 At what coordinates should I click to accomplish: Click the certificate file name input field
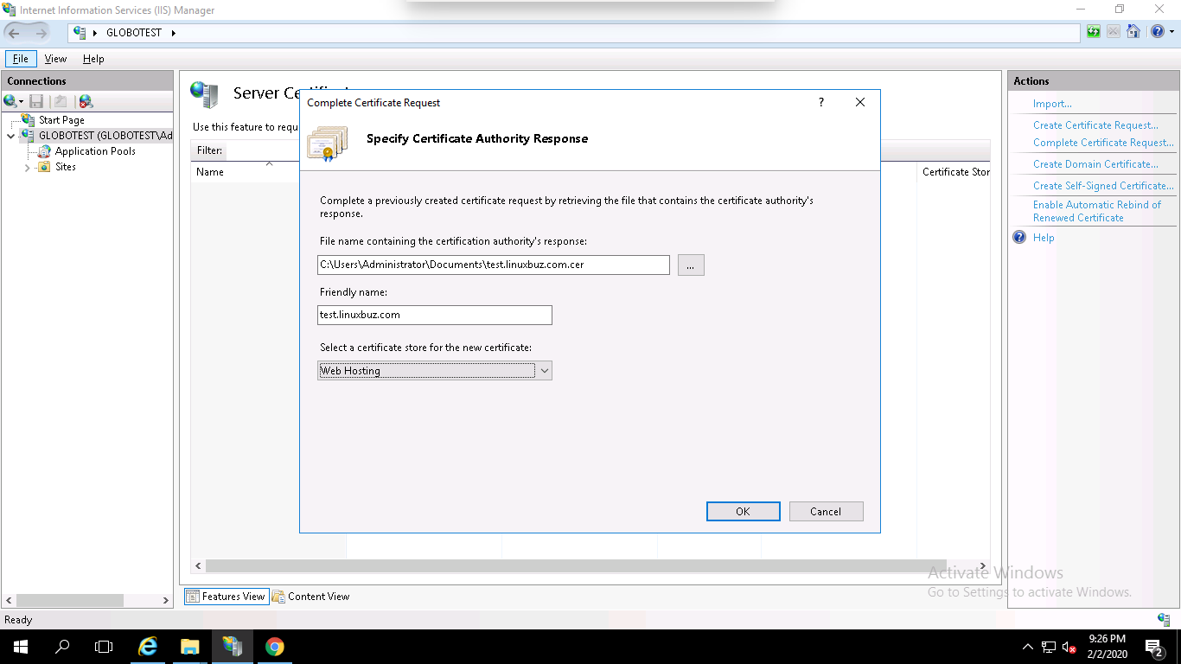click(x=494, y=265)
